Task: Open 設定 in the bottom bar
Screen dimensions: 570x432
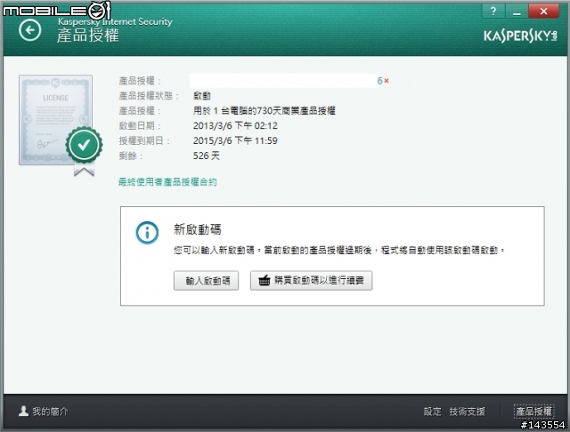Action: (x=432, y=412)
